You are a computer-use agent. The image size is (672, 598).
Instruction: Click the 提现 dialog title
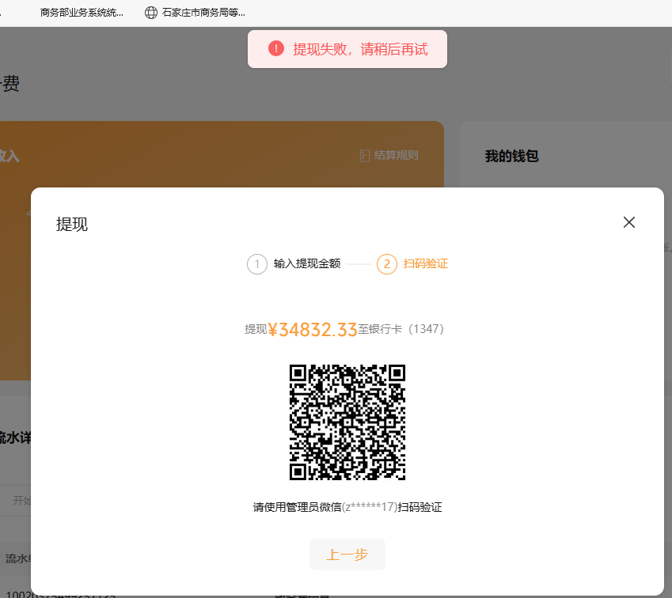click(71, 224)
